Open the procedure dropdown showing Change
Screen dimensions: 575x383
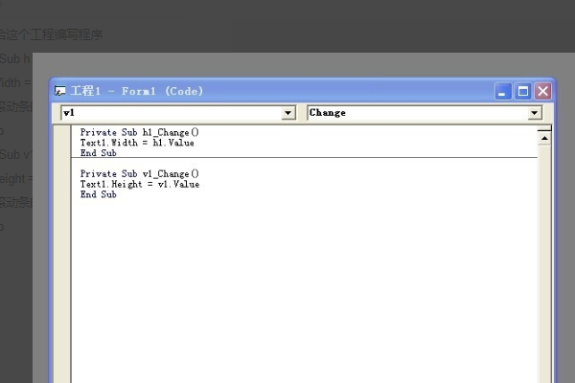point(535,113)
